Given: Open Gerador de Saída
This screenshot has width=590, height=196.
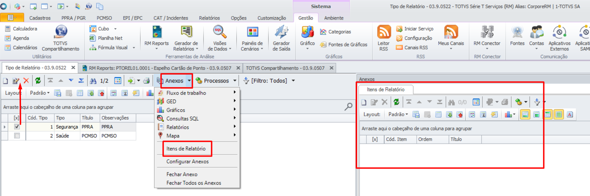Looking at the screenshot, I should click(281, 38).
